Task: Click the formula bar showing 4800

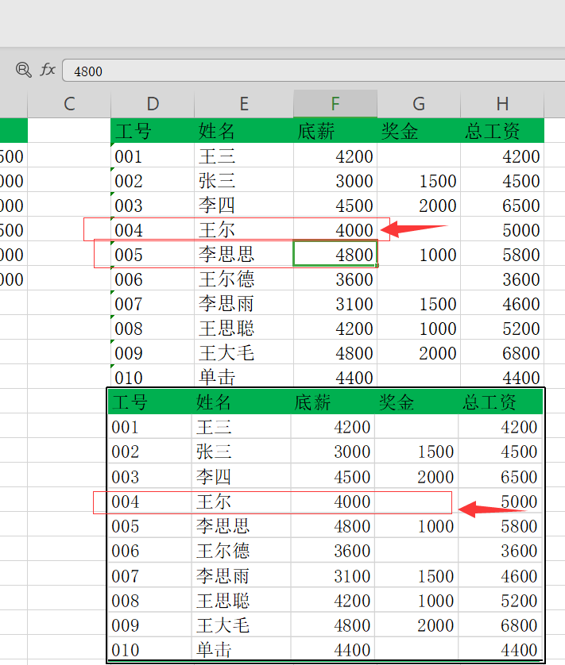Action: tap(310, 71)
